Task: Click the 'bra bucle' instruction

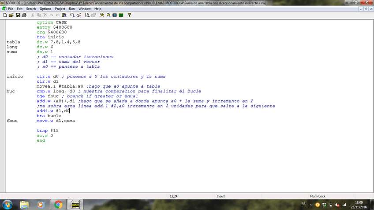Action: tap(49, 116)
